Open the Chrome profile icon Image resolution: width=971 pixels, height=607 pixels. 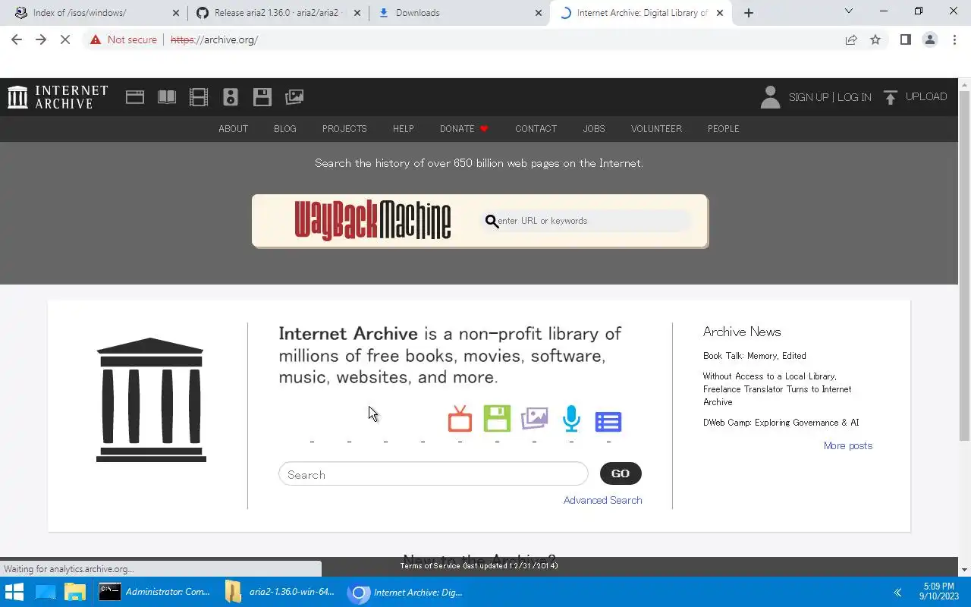[x=929, y=39]
